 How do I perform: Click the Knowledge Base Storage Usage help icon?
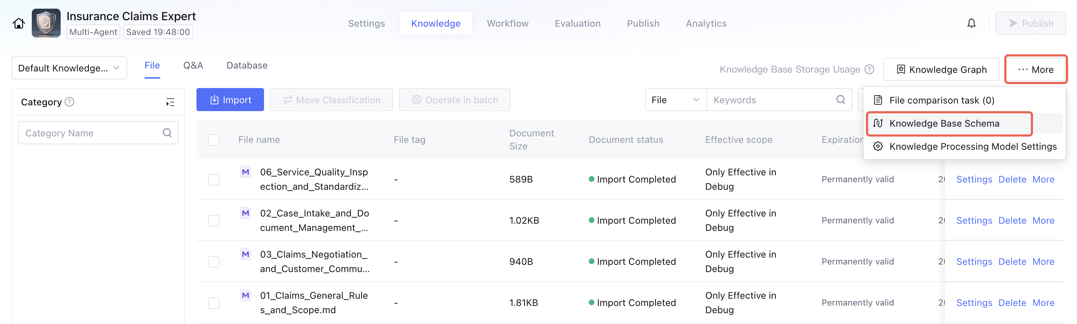pos(869,69)
